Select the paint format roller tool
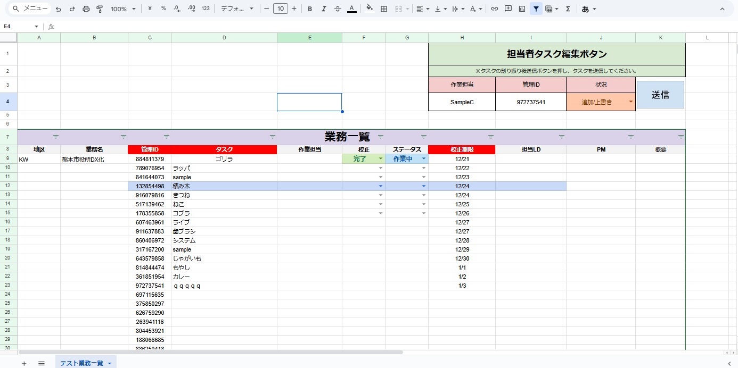 (100, 9)
